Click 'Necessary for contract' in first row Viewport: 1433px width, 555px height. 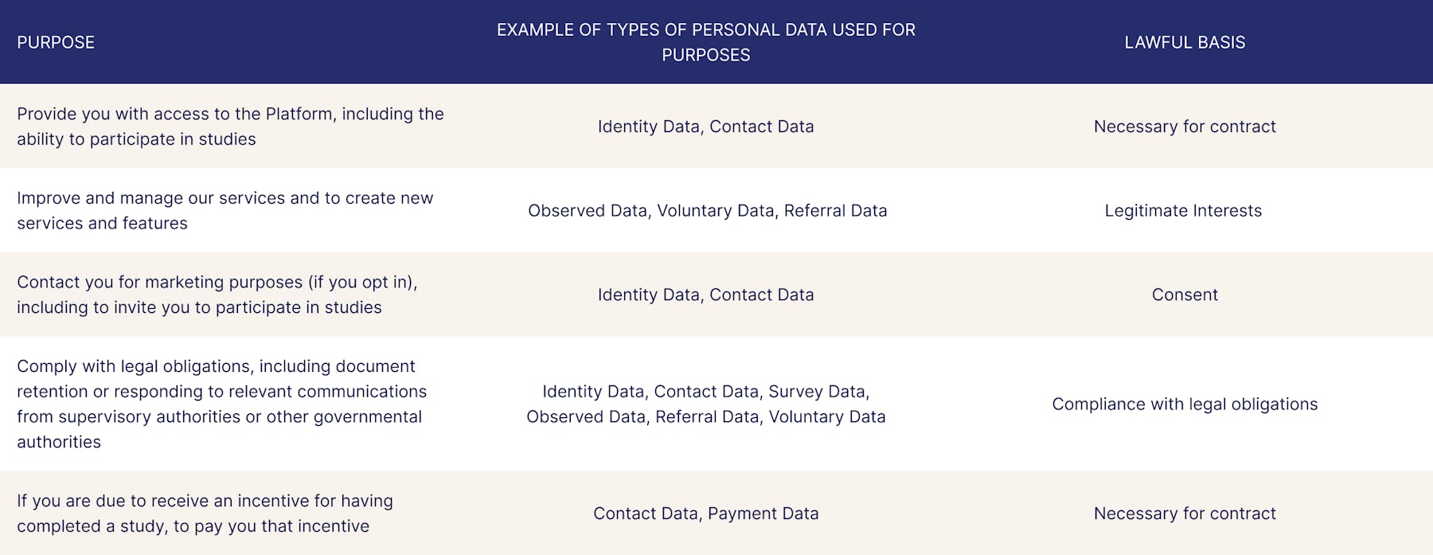[x=1185, y=127]
